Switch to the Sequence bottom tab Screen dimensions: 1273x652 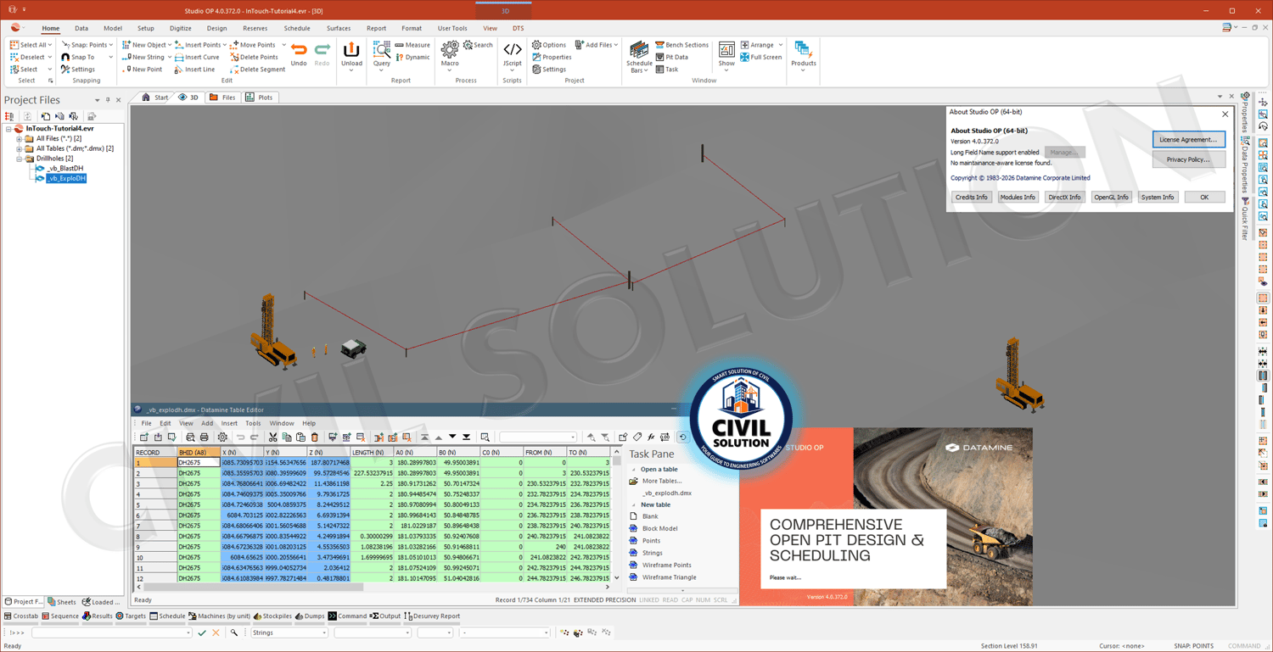point(59,616)
